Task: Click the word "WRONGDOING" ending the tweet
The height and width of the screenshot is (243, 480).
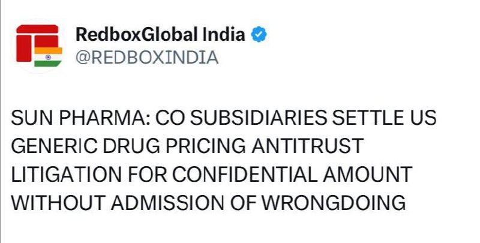Action: pyautogui.click(x=334, y=203)
